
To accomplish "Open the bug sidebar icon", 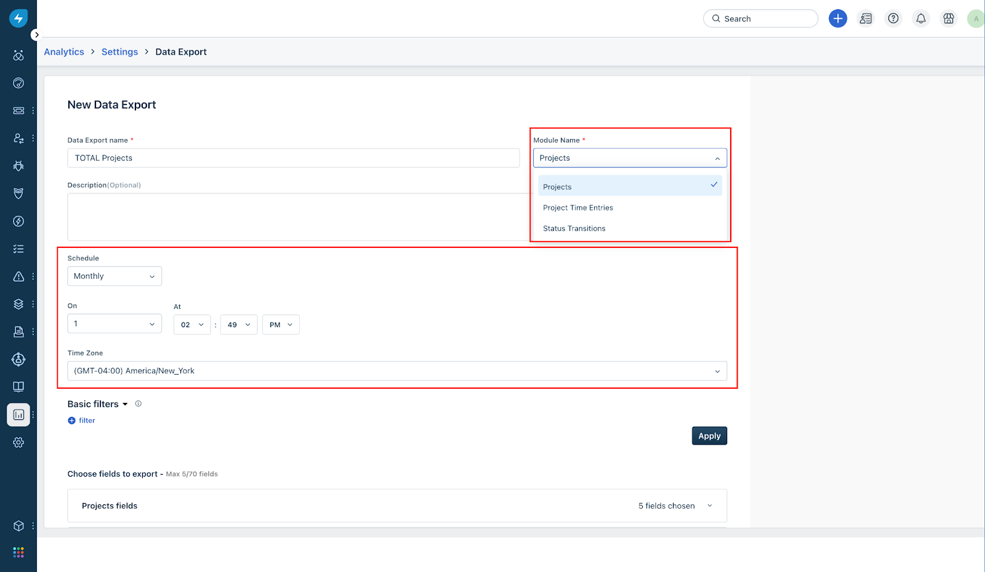I will point(18,166).
